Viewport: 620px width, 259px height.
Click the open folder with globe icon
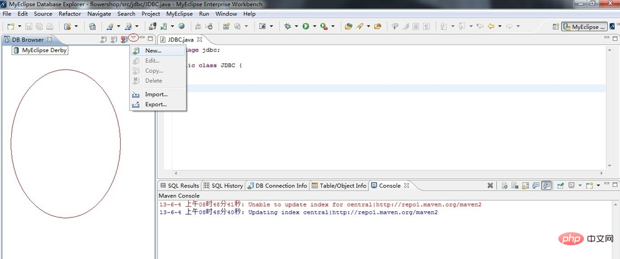click(349, 27)
